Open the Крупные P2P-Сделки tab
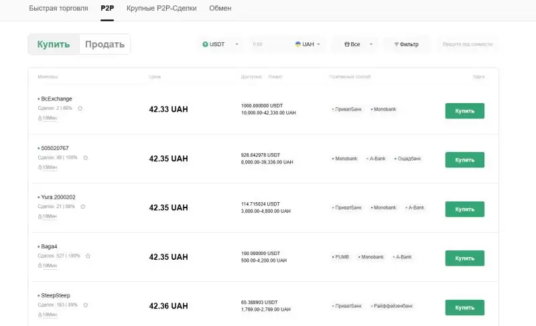Viewport: 536px width, 326px height. [161, 9]
